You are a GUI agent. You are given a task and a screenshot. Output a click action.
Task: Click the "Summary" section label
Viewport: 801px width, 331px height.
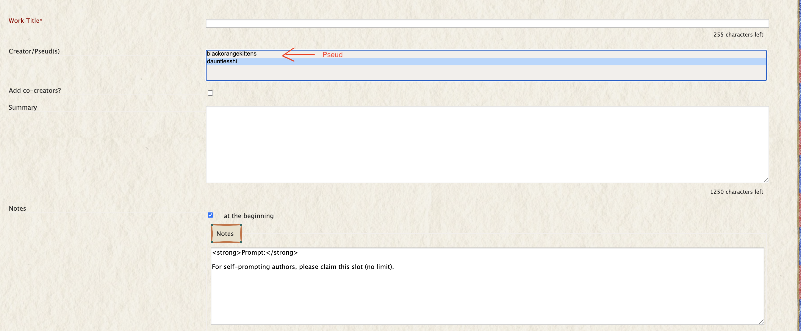(22, 108)
